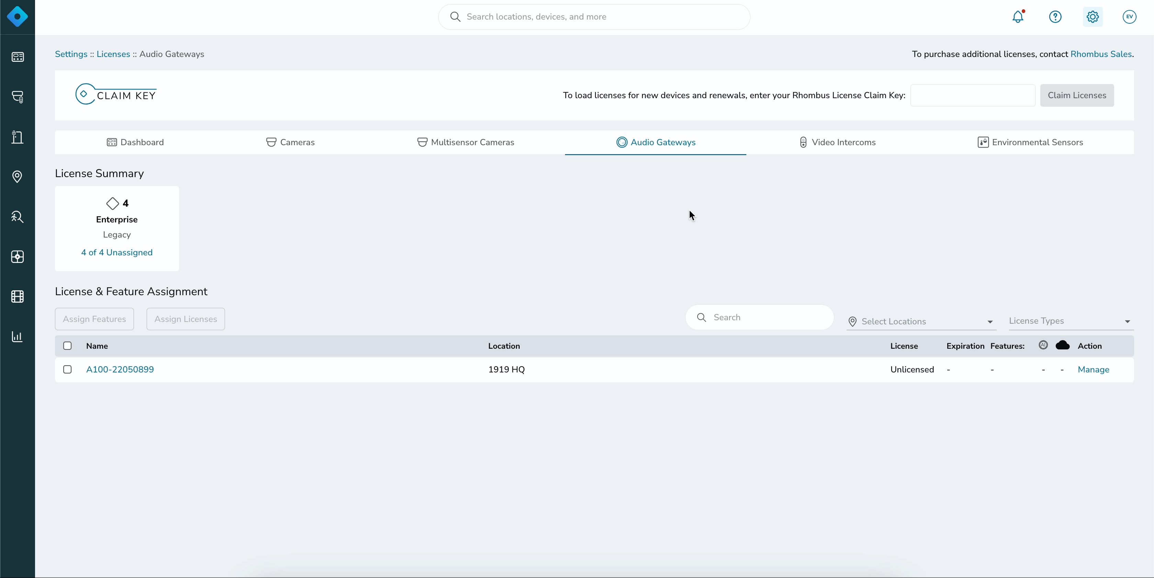1154x578 pixels.
Task: Open device A100-22050899 link
Action: pos(120,369)
